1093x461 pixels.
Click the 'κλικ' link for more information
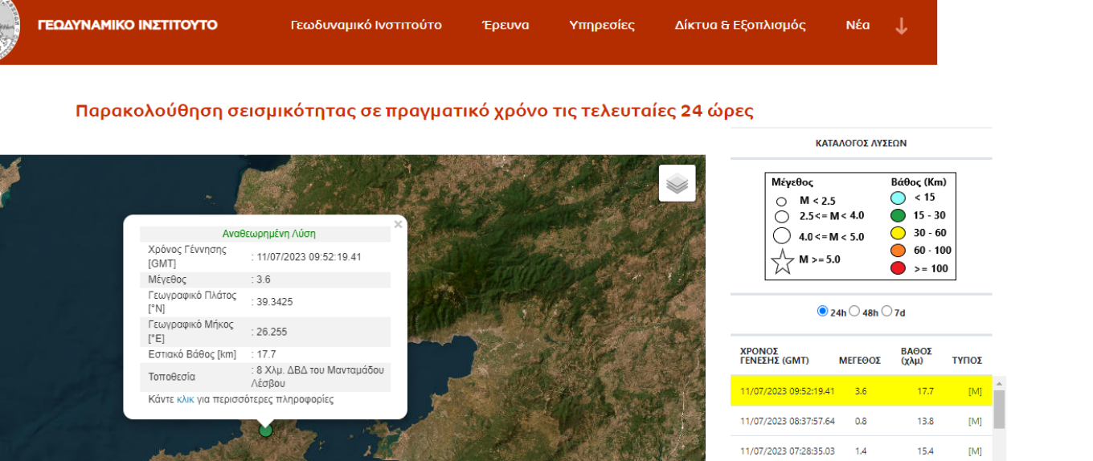coord(185,399)
